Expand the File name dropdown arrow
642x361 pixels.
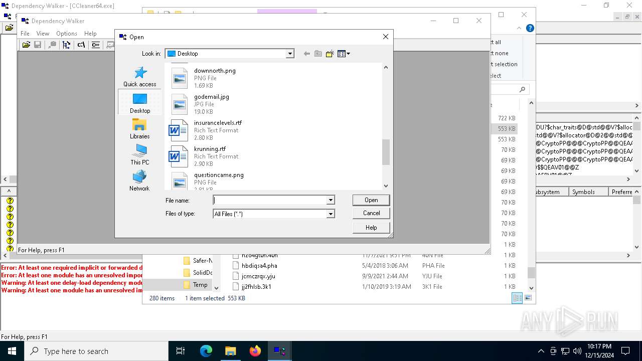click(331, 200)
